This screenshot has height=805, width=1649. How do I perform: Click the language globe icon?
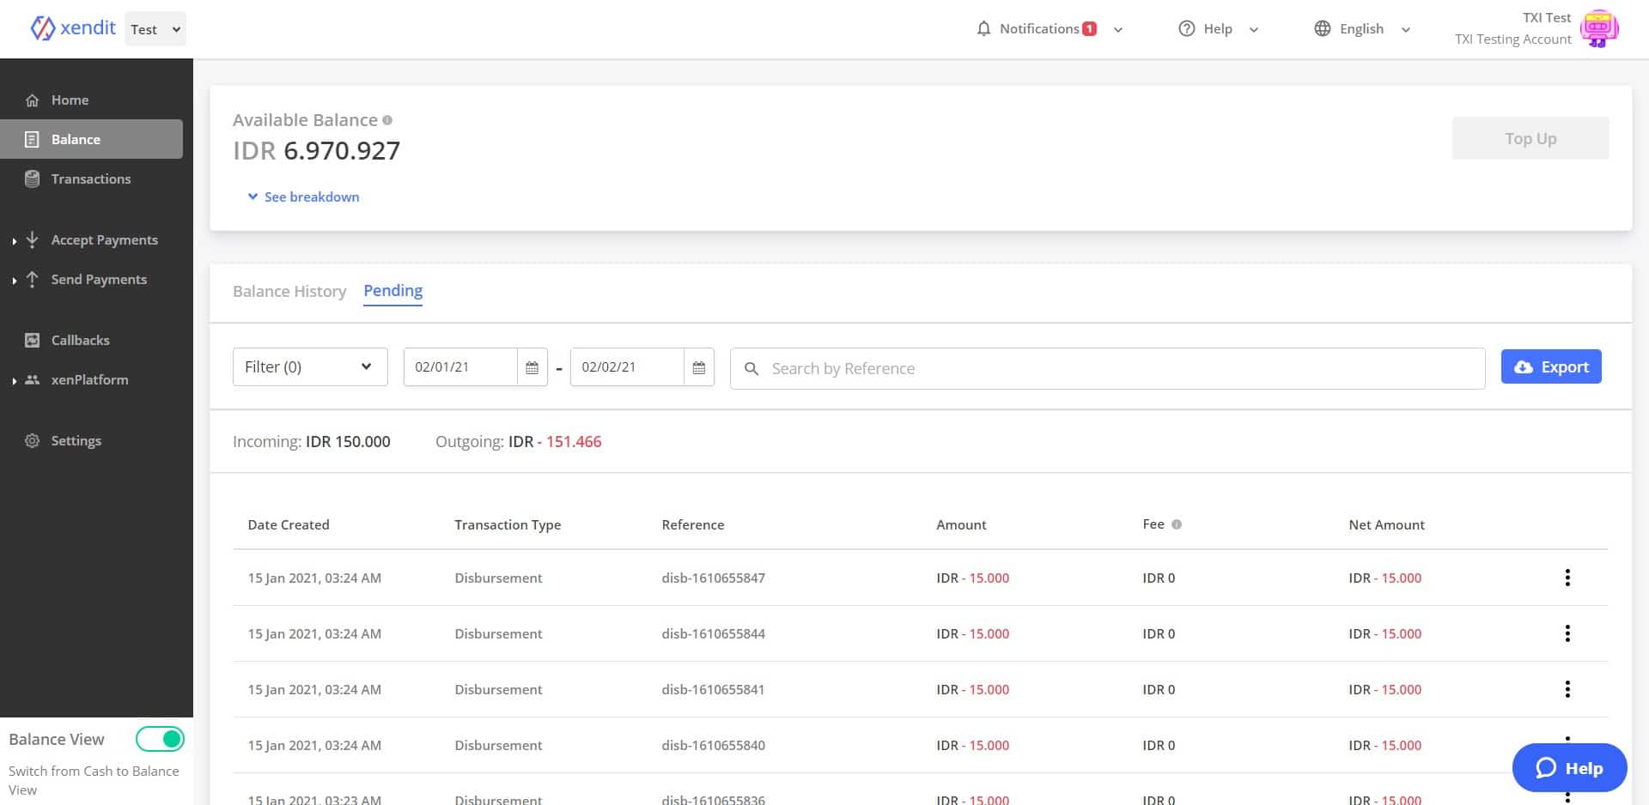click(x=1322, y=28)
